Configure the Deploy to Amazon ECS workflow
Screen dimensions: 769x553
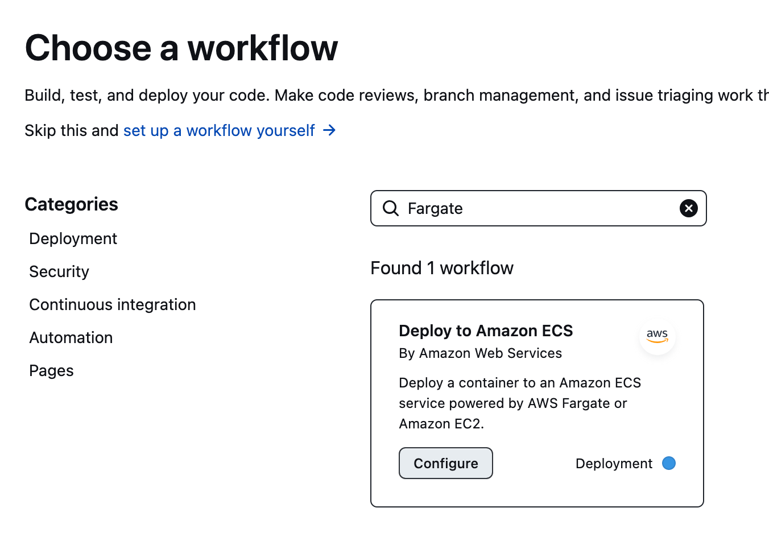click(x=446, y=463)
